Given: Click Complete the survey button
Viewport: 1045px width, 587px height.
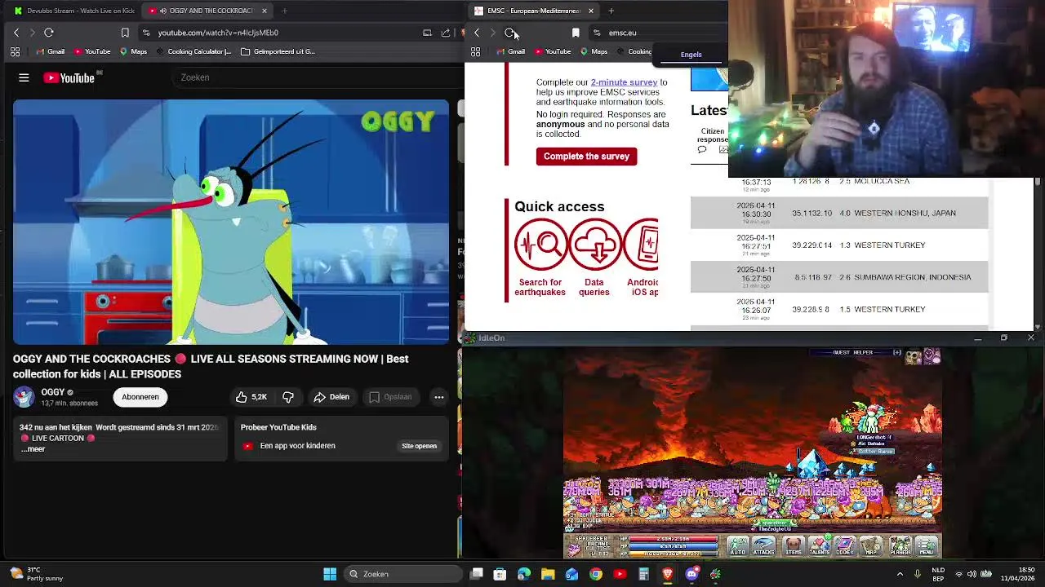Looking at the screenshot, I should (586, 157).
